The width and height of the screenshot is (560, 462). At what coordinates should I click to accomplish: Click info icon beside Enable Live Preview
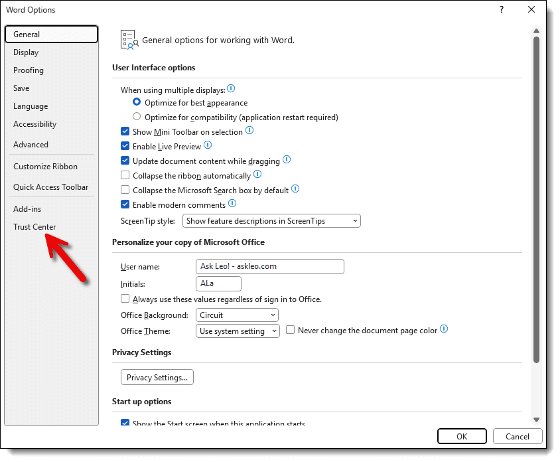[208, 145]
